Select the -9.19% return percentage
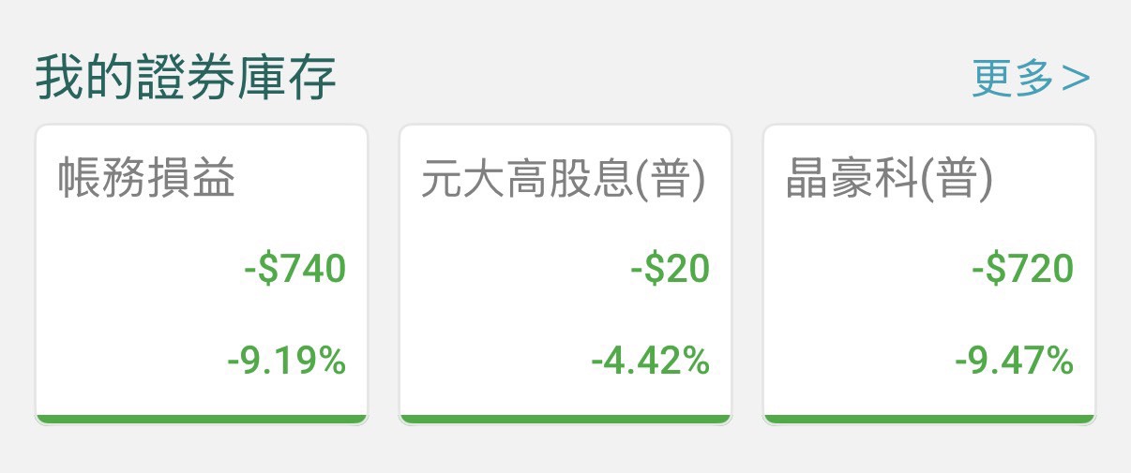1131x473 pixels. [x=286, y=361]
